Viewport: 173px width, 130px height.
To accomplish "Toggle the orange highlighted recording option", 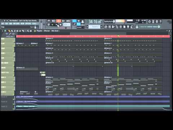I will pyautogui.click(x=58, y=21).
